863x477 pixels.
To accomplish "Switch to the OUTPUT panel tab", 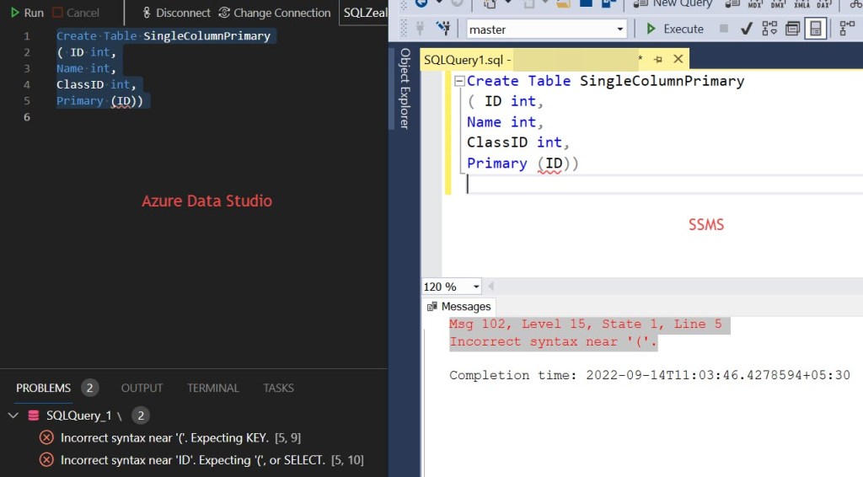I will (142, 389).
